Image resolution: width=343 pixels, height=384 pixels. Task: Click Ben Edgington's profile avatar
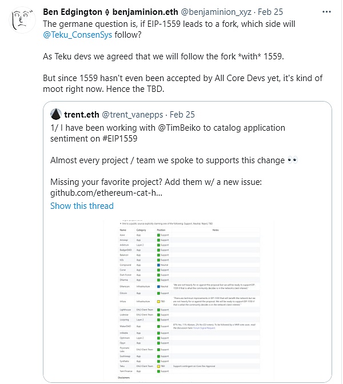22,23
